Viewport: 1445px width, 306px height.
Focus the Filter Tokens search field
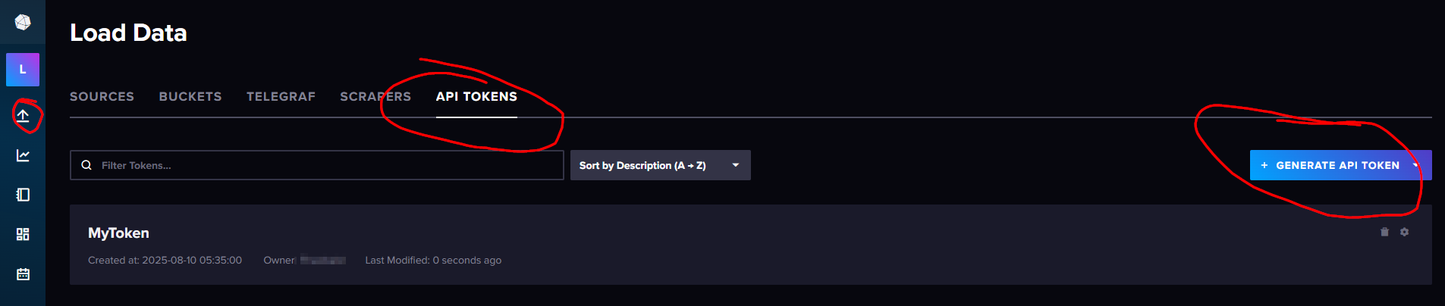[317, 165]
